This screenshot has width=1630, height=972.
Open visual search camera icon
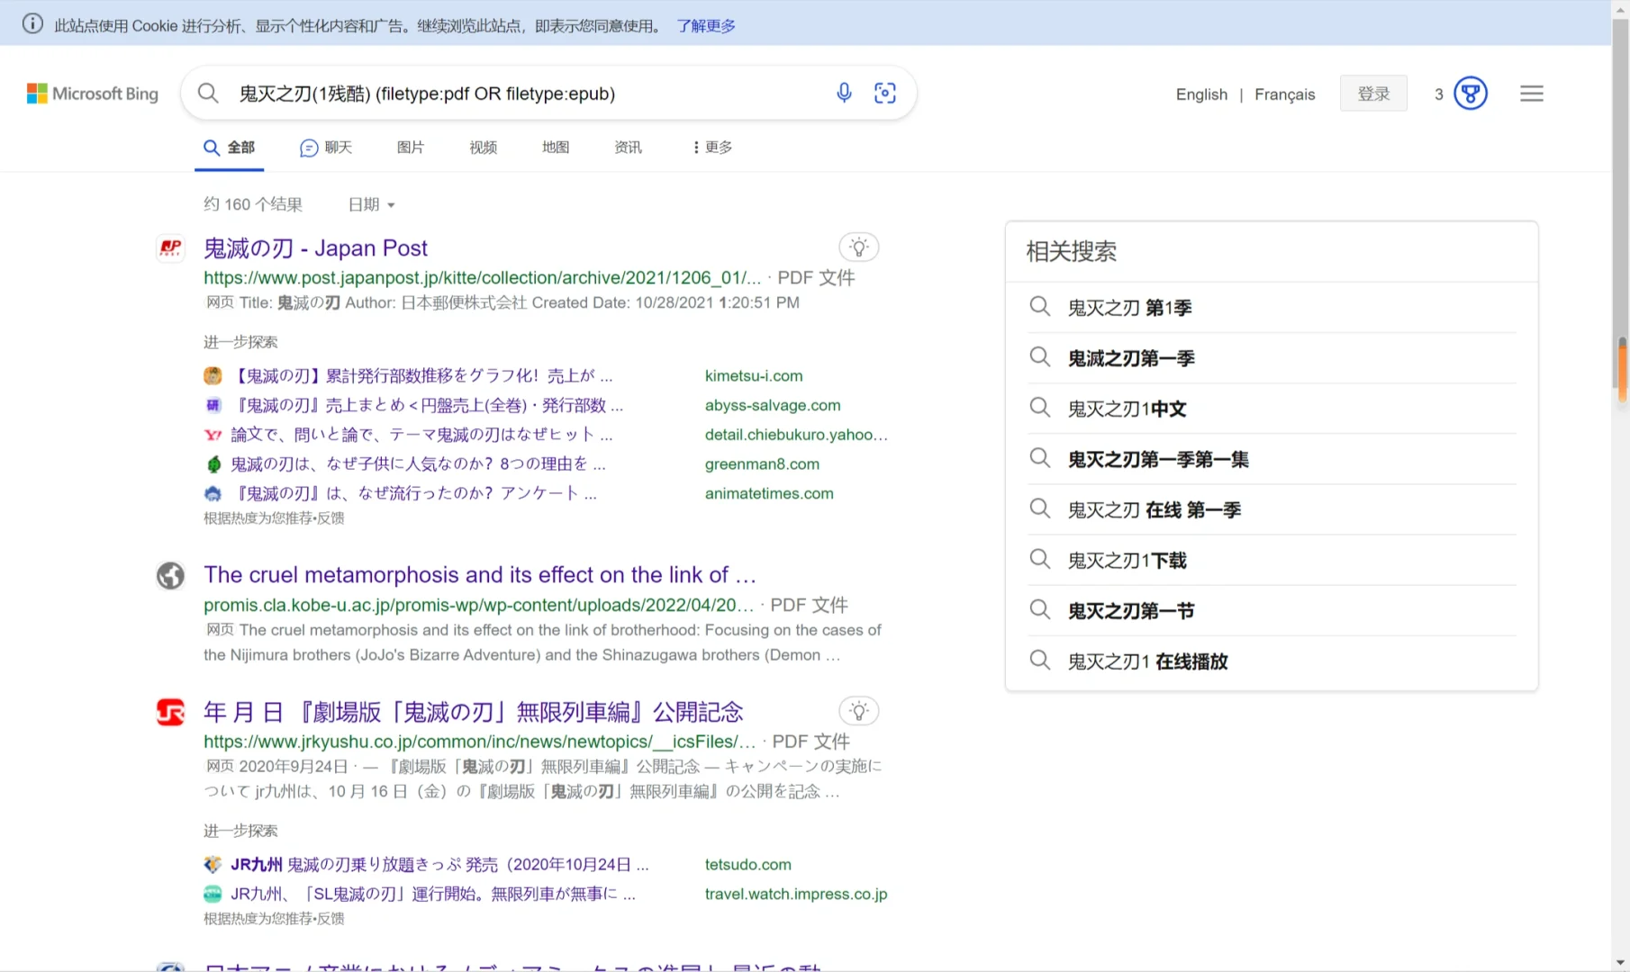885,93
